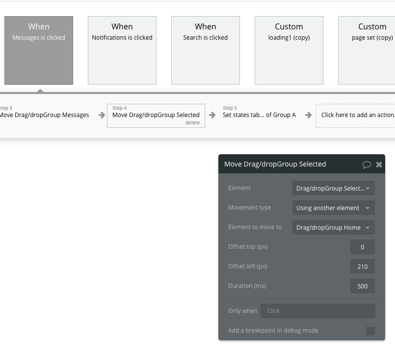The width and height of the screenshot is (395, 357).
Task: Click the Offset left value field
Action: pos(363,266)
